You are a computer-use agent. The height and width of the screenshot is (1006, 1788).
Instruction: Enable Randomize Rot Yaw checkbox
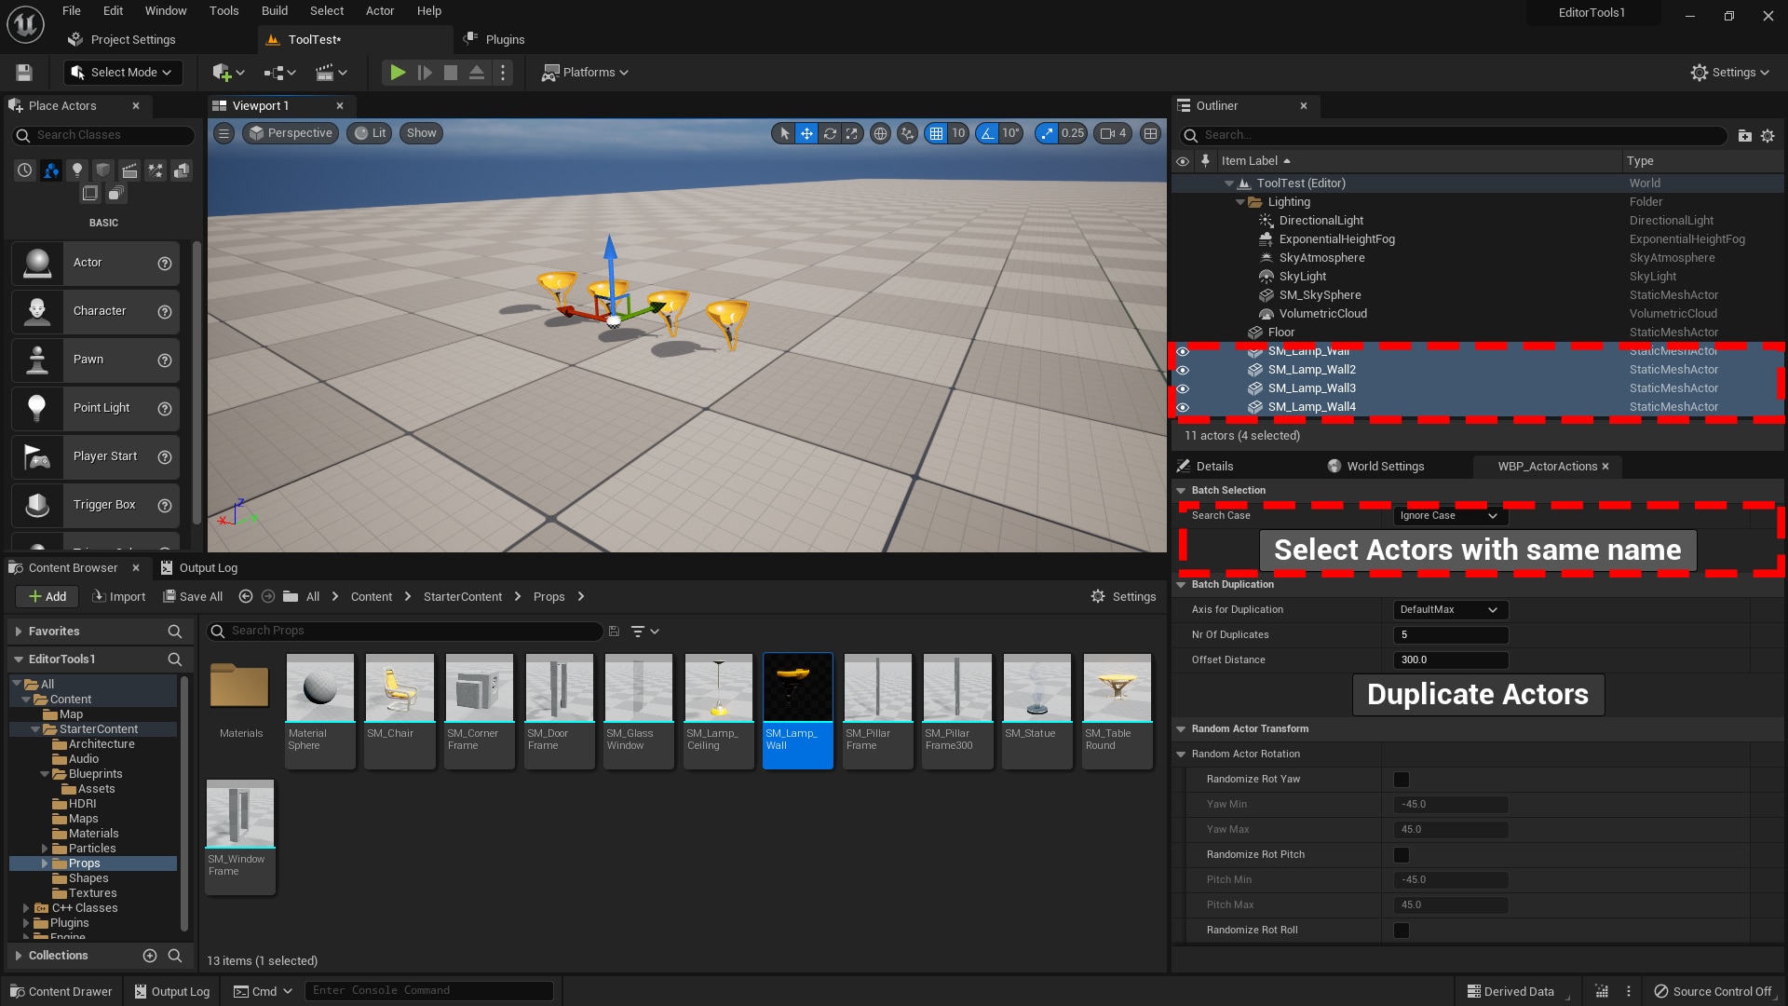(x=1401, y=780)
